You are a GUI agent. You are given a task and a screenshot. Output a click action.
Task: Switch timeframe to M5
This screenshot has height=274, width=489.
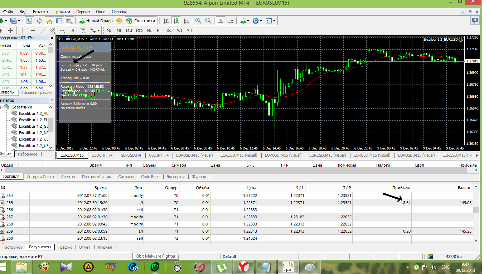119,30
